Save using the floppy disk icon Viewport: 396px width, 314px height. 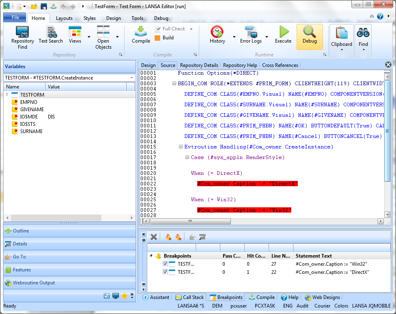click(44, 6)
